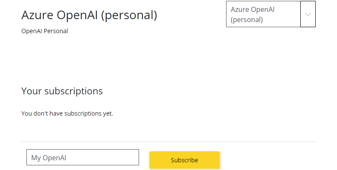Click '(personal)' line inside the dropdown box
Screen dimensions: 337x170
247,20
